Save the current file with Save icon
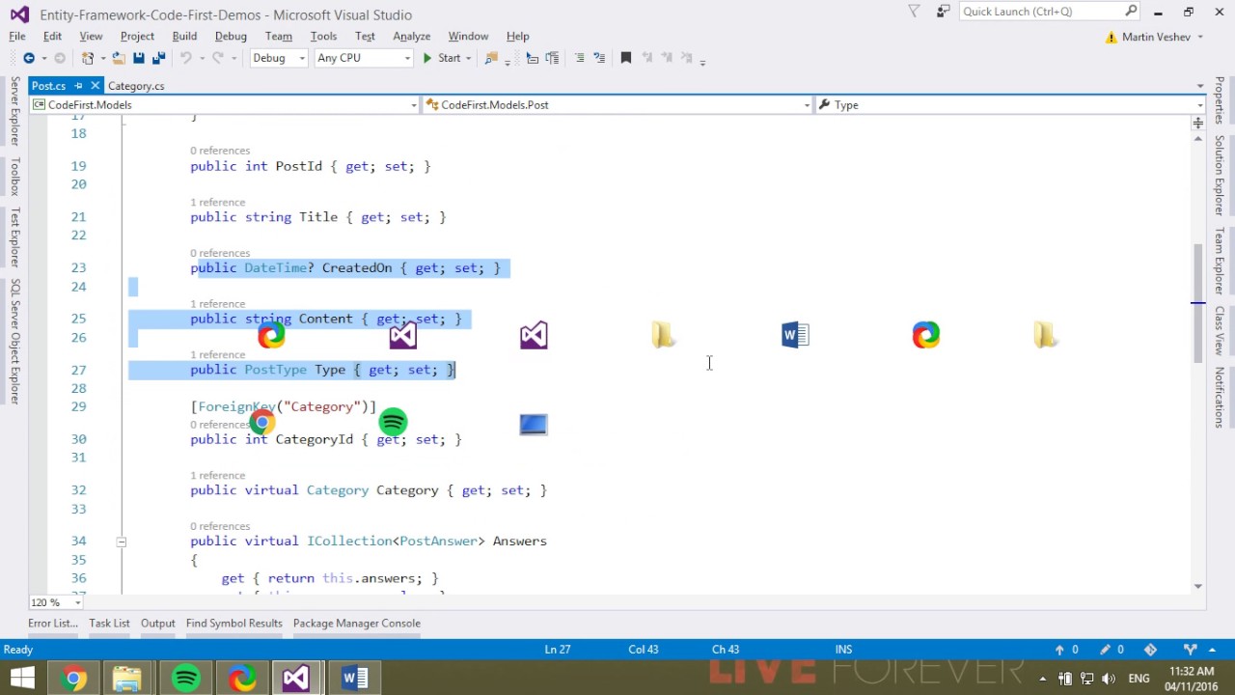Image resolution: width=1235 pixels, height=695 pixels. click(139, 58)
